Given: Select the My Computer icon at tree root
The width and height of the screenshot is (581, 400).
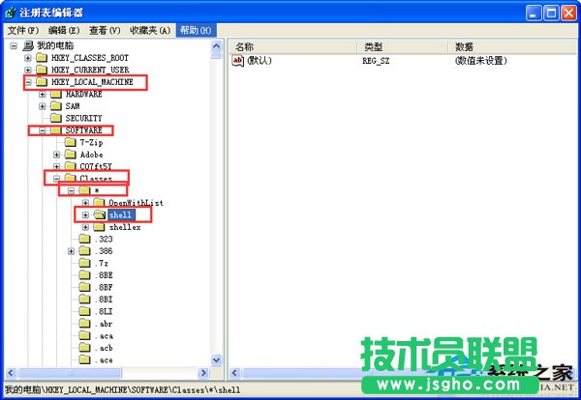Looking at the screenshot, I should click(x=28, y=45).
